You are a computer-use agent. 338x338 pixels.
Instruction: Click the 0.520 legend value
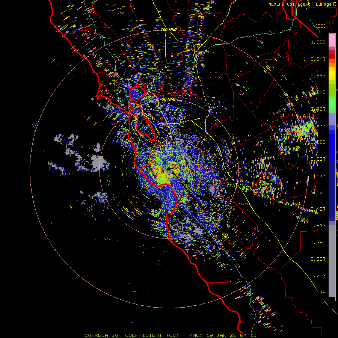(318, 193)
